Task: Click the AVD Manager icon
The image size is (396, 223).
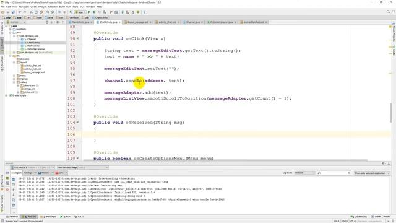Action: pyautogui.click(x=127, y=12)
